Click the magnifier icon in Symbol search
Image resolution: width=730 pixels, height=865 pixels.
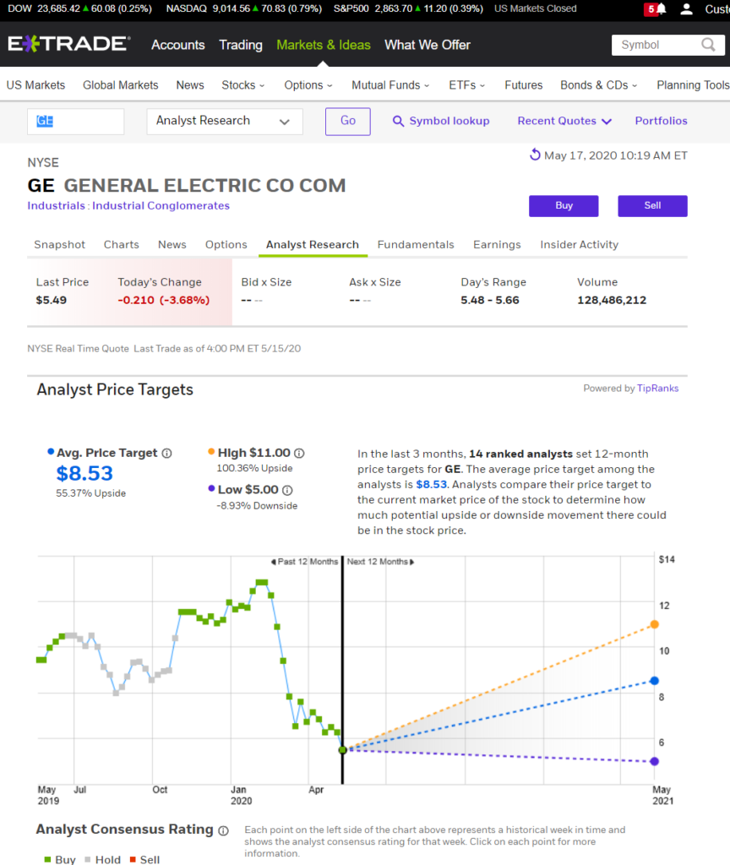coord(709,45)
